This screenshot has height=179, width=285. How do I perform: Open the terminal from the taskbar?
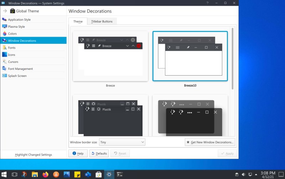(120, 174)
